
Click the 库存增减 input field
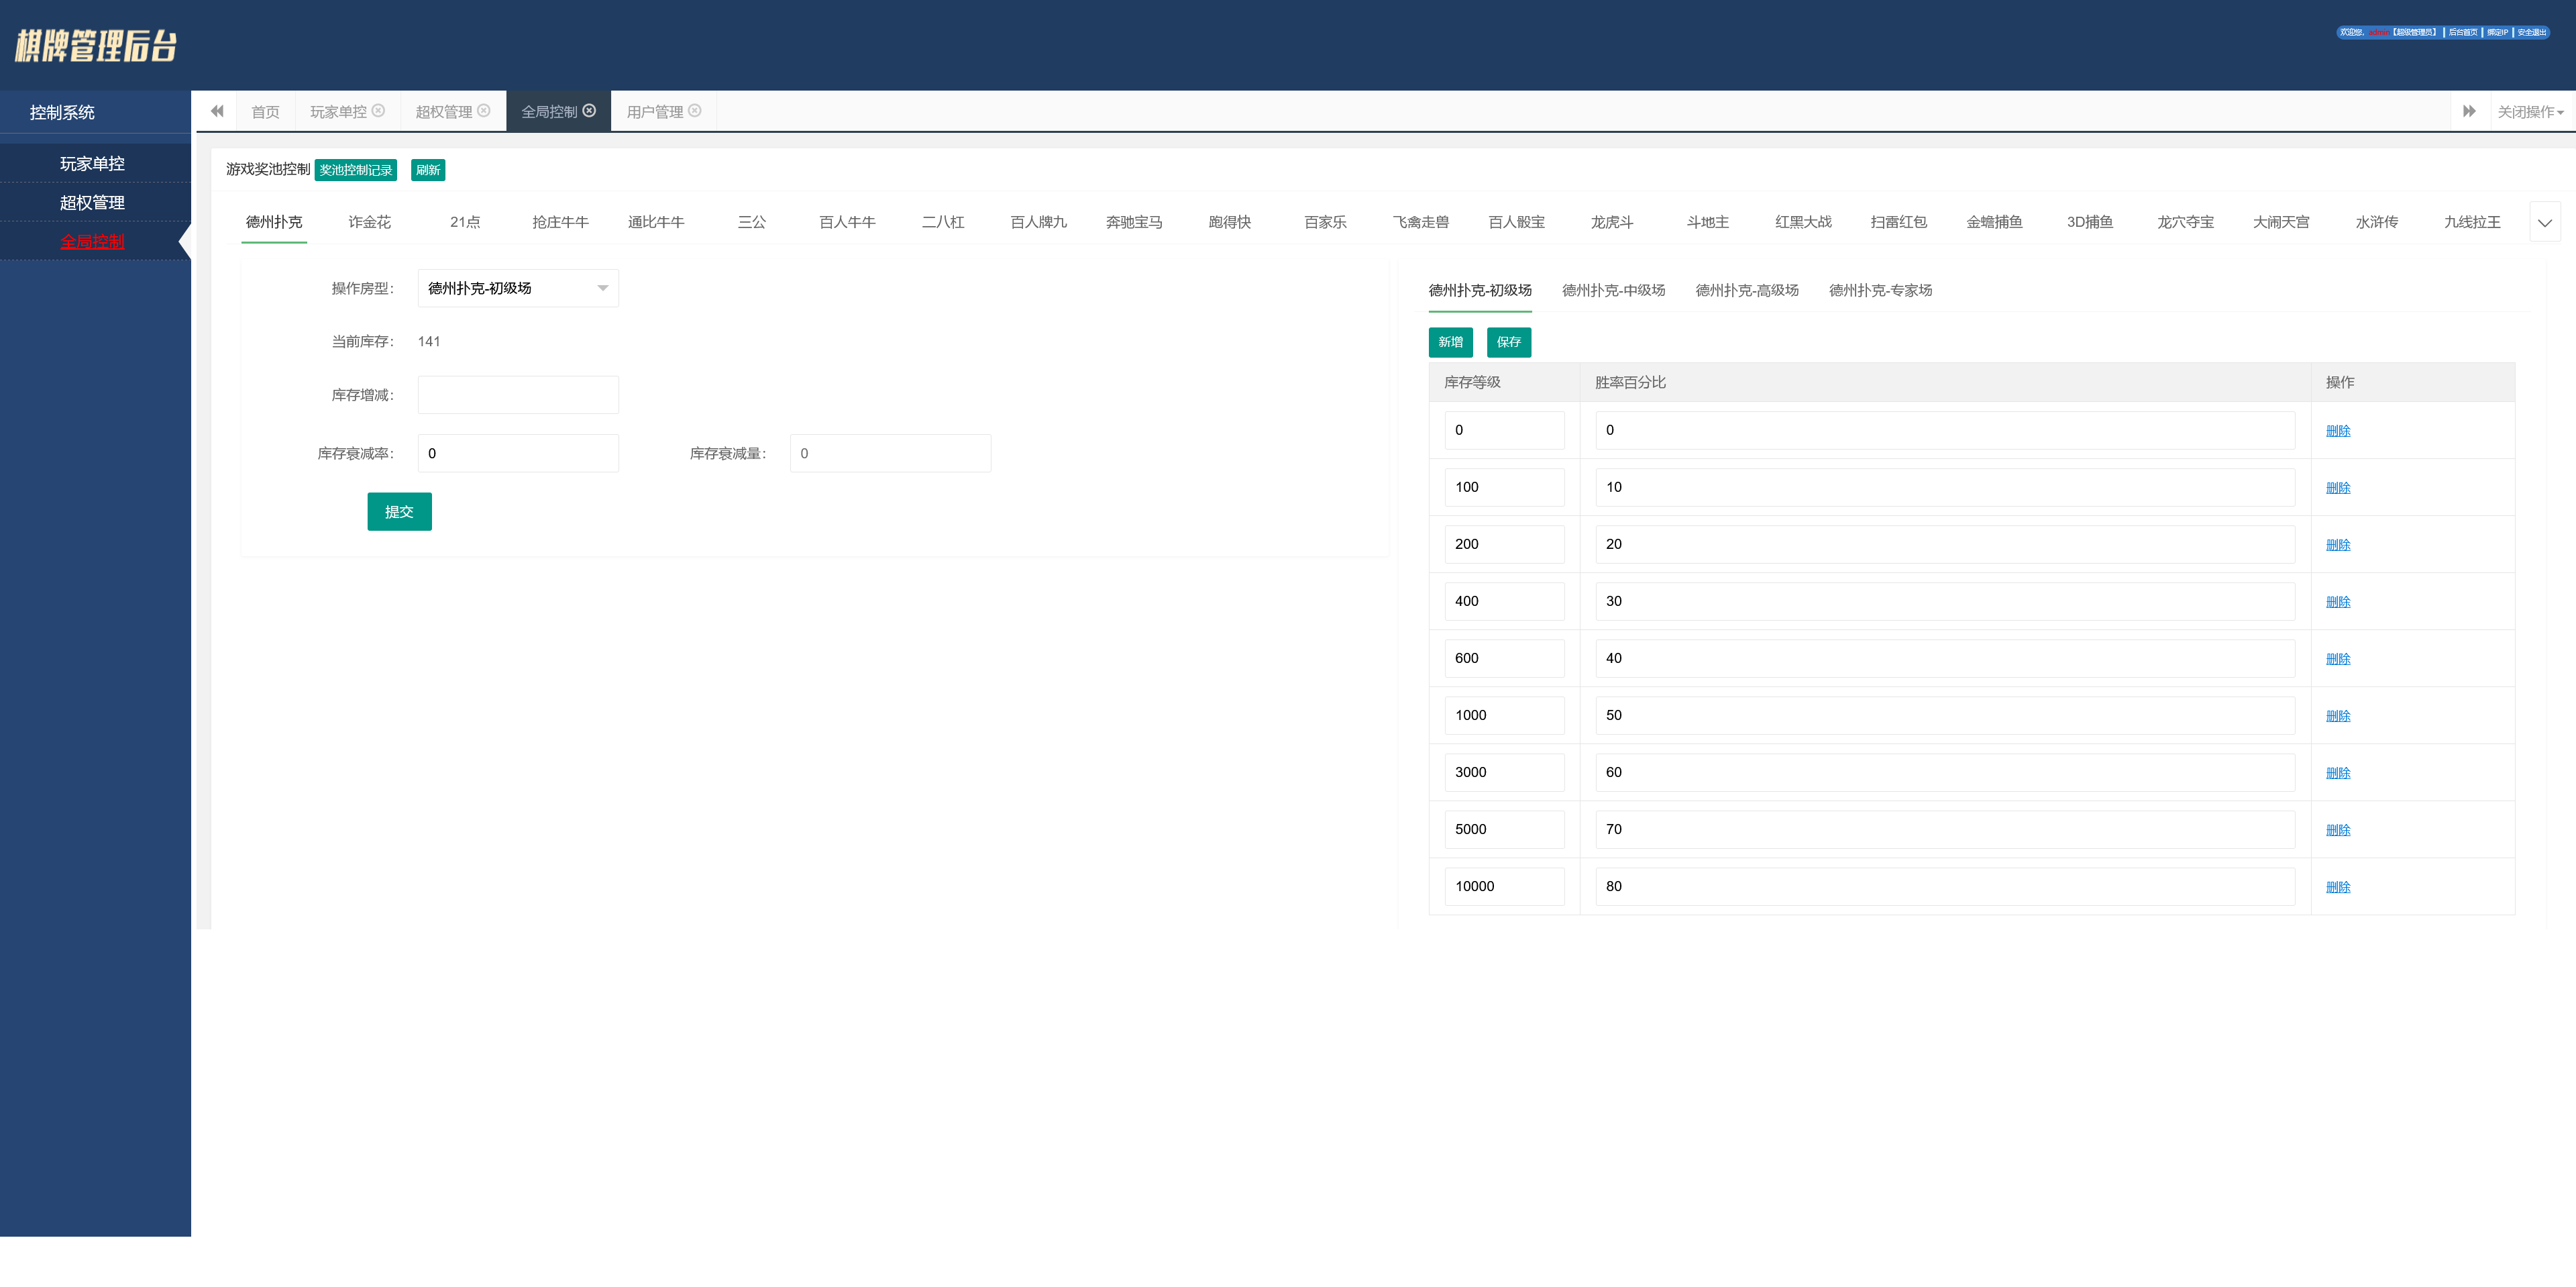(517, 395)
